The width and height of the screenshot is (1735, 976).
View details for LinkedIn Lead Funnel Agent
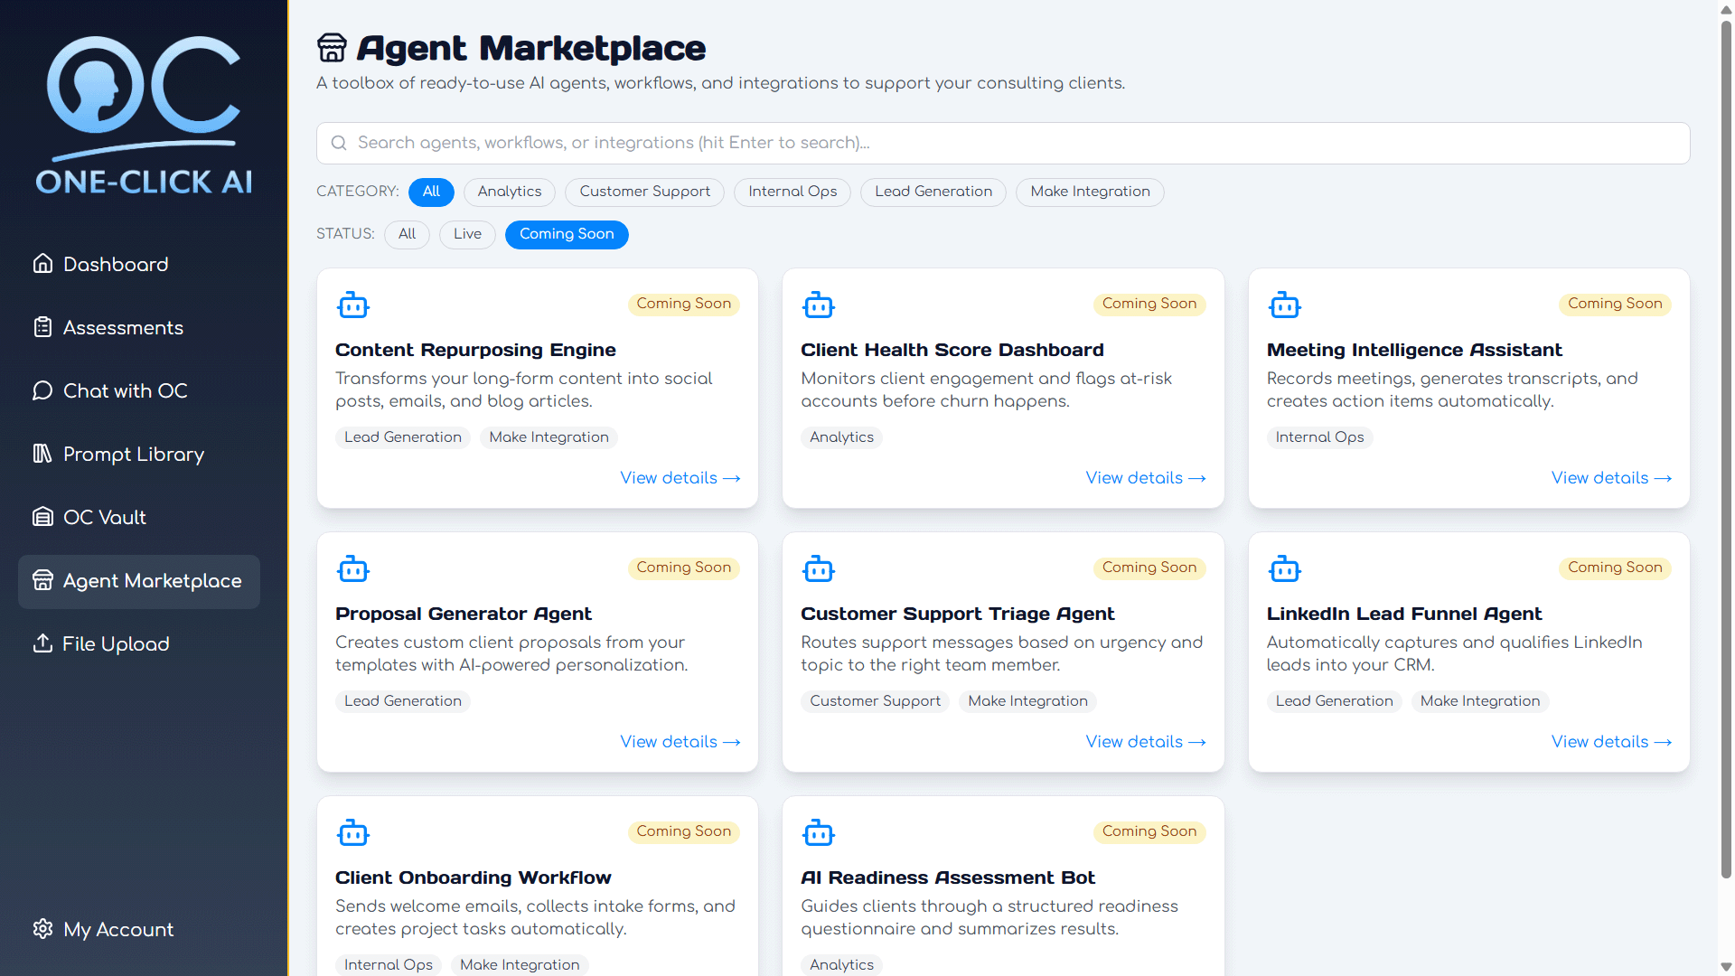tap(1611, 742)
